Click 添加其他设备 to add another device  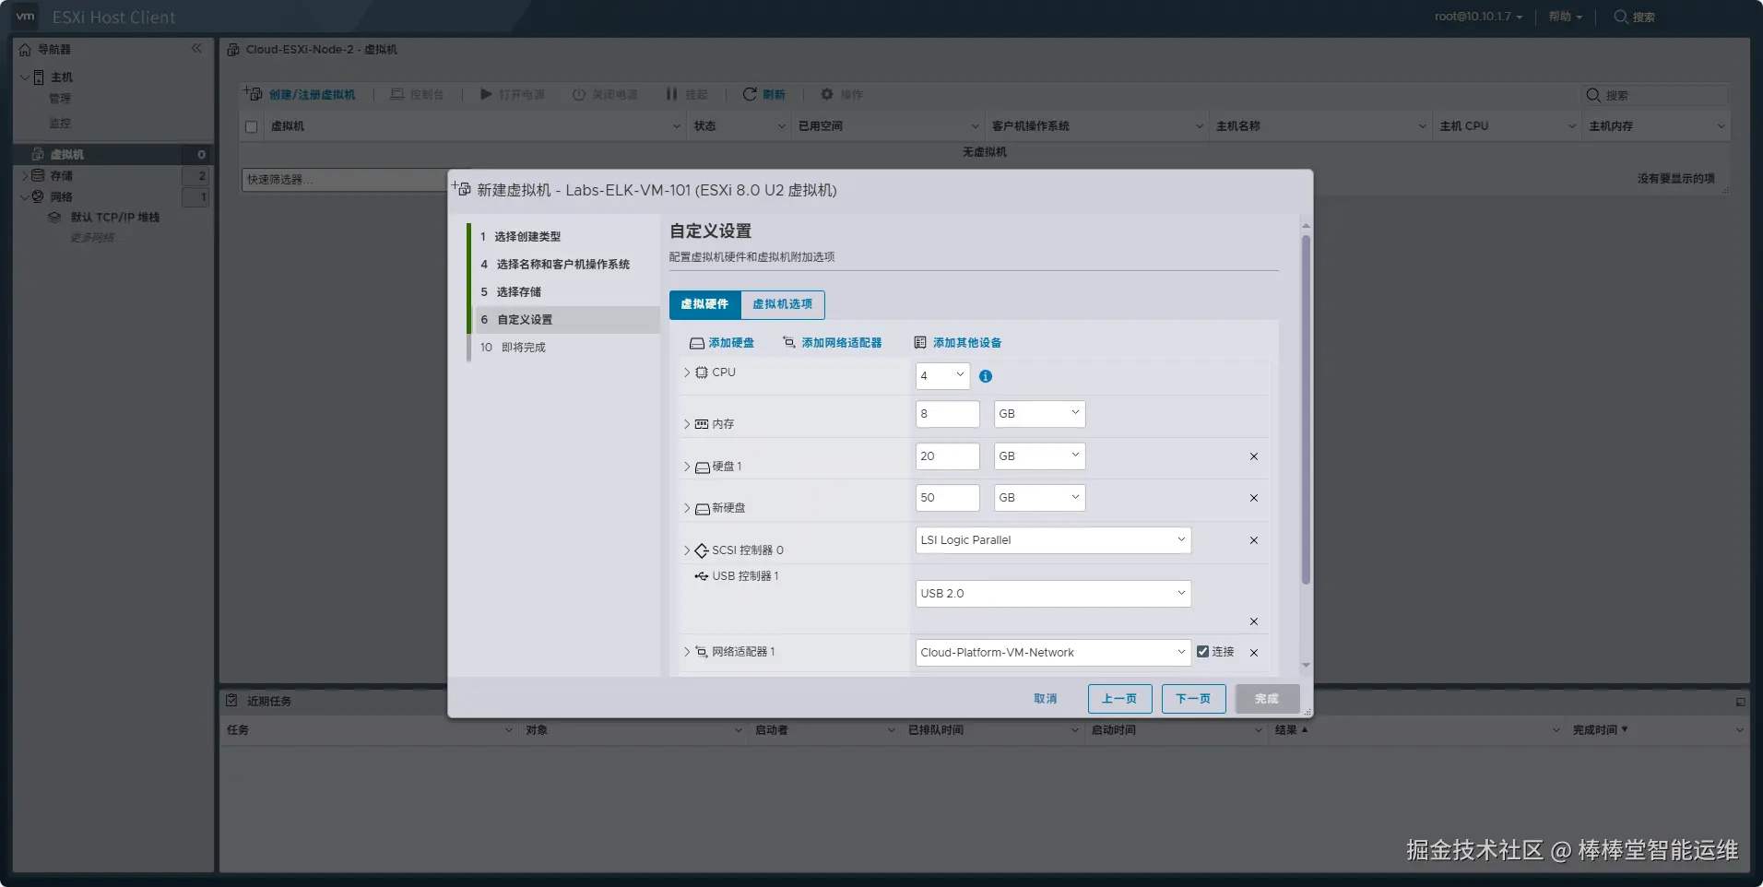tap(957, 343)
